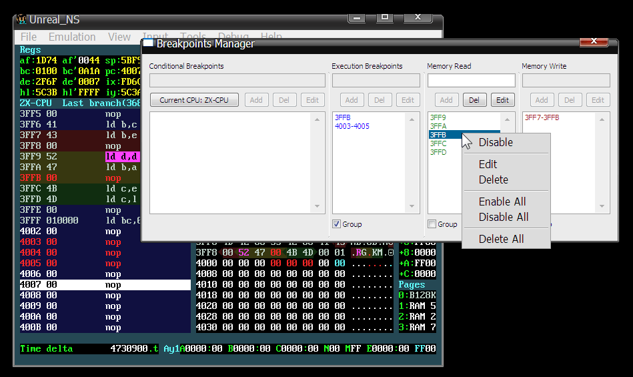Open the Emulation menu in Unreal_NS
The height and width of the screenshot is (377, 633).
point(72,37)
